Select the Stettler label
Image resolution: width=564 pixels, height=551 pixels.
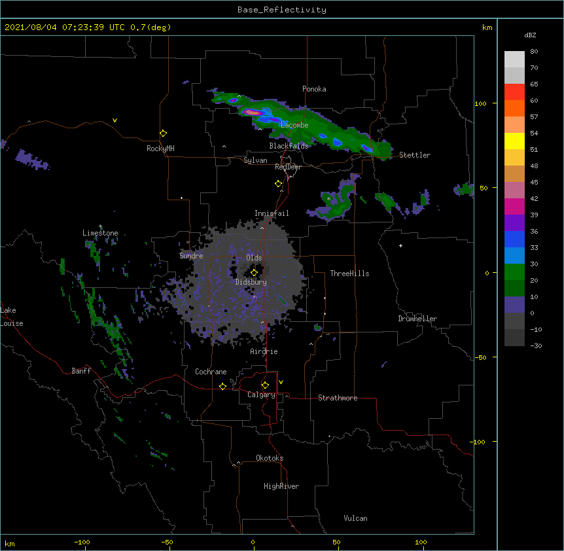pos(415,155)
